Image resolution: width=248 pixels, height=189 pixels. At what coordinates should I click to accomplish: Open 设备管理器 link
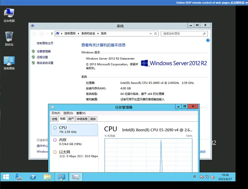click(x=44, y=51)
